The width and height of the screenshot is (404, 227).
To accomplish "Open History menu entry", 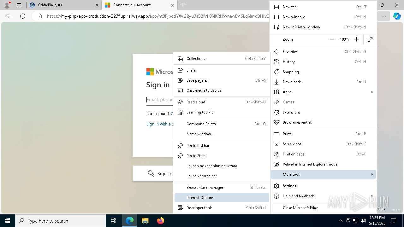I will pos(324,61).
